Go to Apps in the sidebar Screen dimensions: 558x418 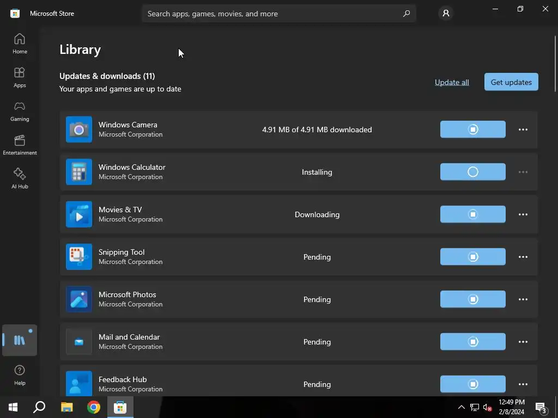pos(20,77)
